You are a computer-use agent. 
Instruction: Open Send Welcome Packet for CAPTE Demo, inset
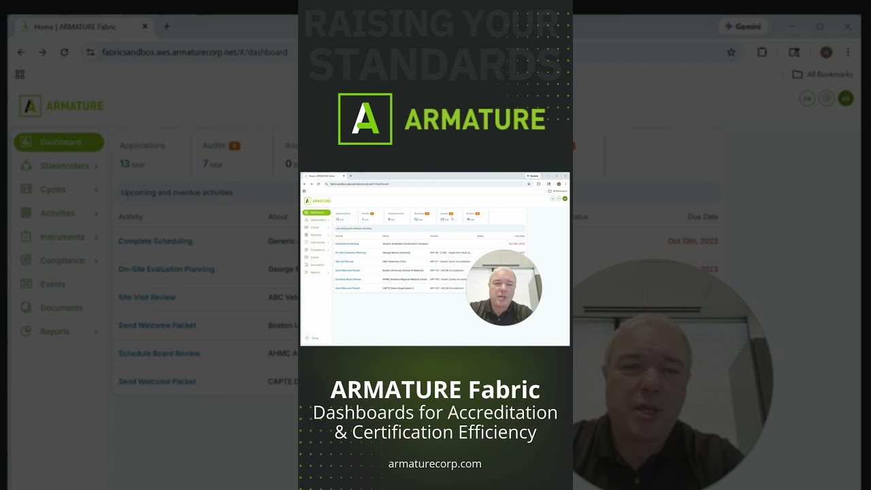(348, 288)
